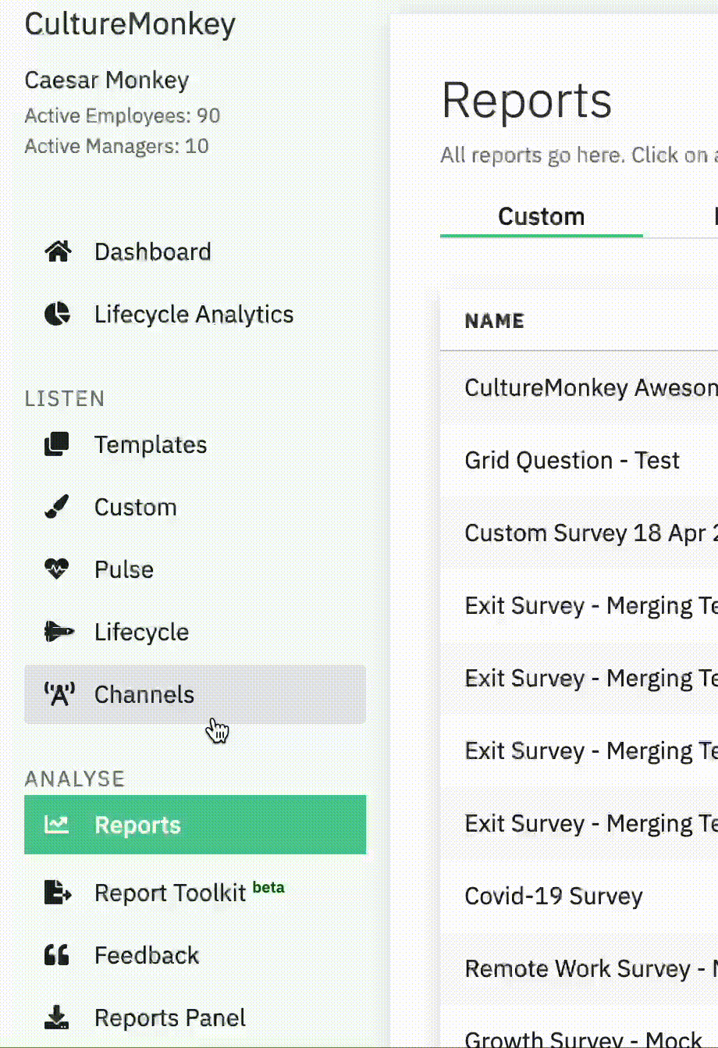
Task: Click the Report Toolkit export icon
Action: pos(58,892)
